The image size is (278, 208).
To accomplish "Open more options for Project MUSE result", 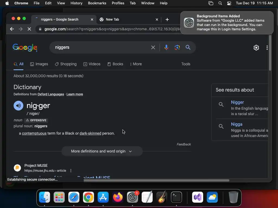I will [x=71, y=171].
